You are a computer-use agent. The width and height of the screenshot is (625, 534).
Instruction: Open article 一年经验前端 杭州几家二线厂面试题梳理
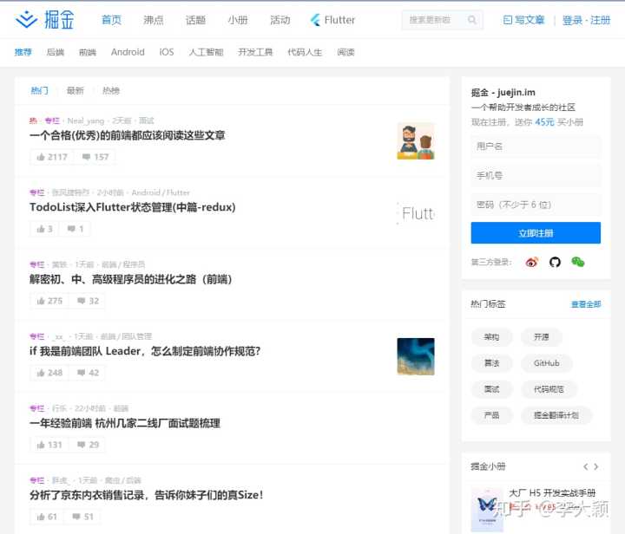(125, 423)
